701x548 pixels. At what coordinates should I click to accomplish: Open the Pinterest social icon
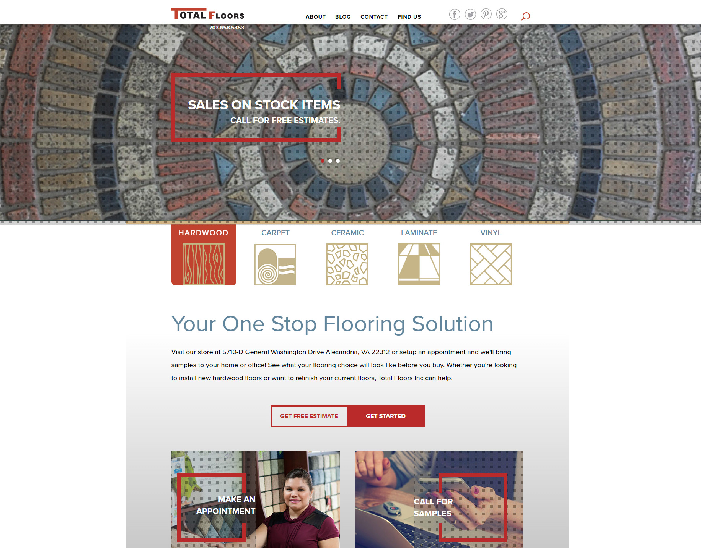[486, 15]
